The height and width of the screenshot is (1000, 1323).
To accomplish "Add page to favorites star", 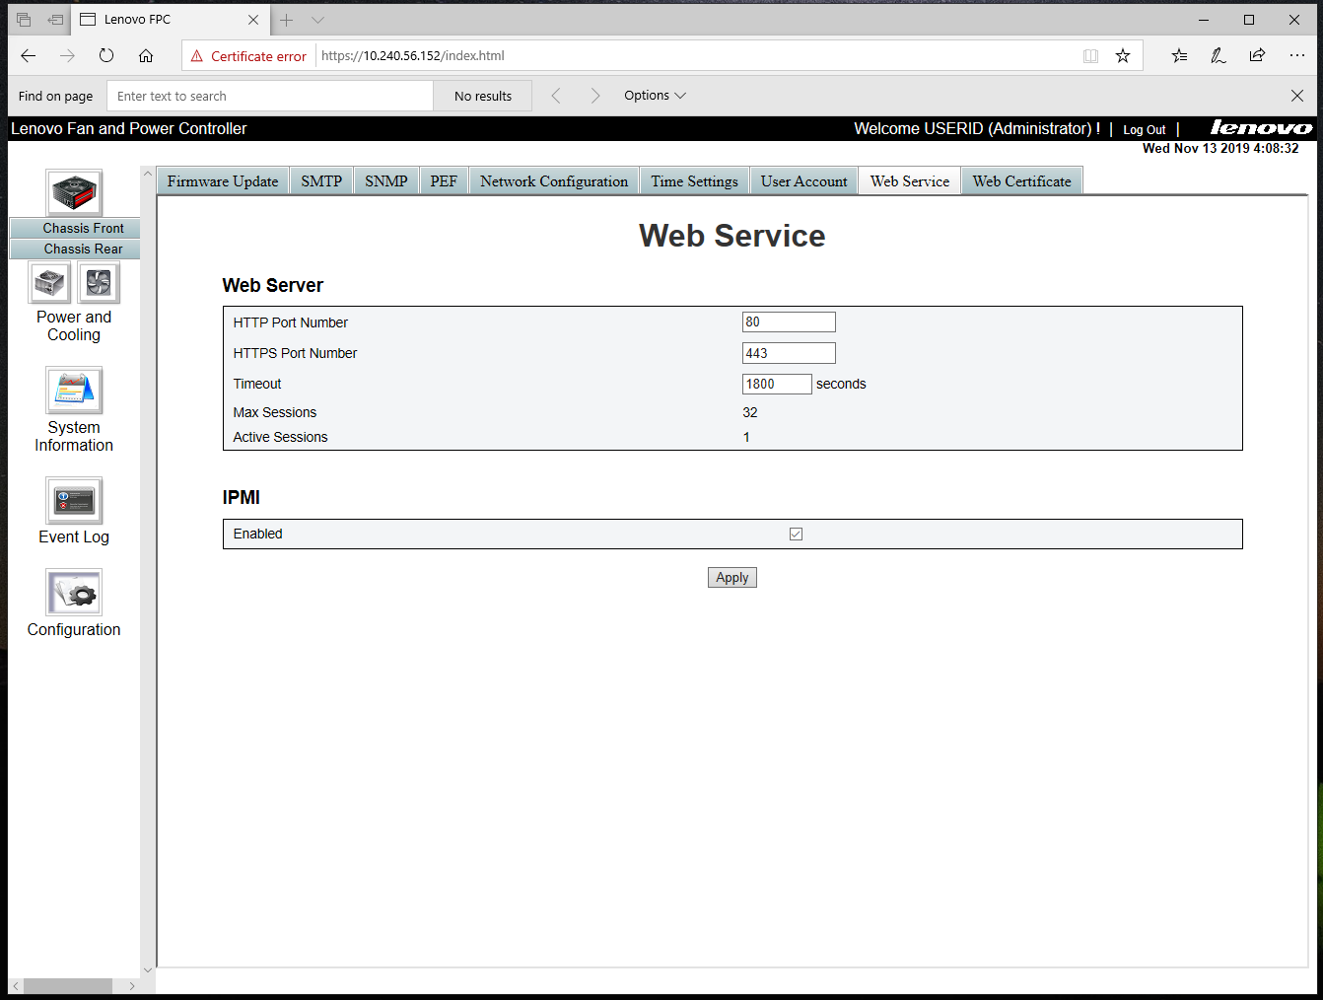I will click(1122, 56).
